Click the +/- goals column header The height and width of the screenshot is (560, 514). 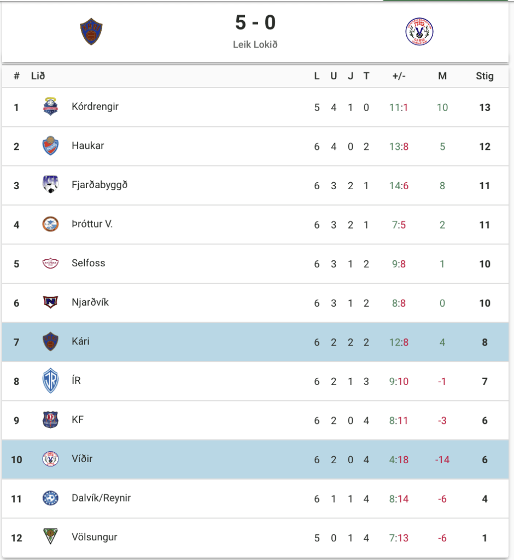(399, 76)
